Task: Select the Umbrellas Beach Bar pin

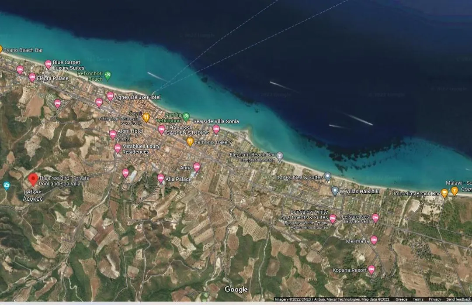Action: click(444, 193)
